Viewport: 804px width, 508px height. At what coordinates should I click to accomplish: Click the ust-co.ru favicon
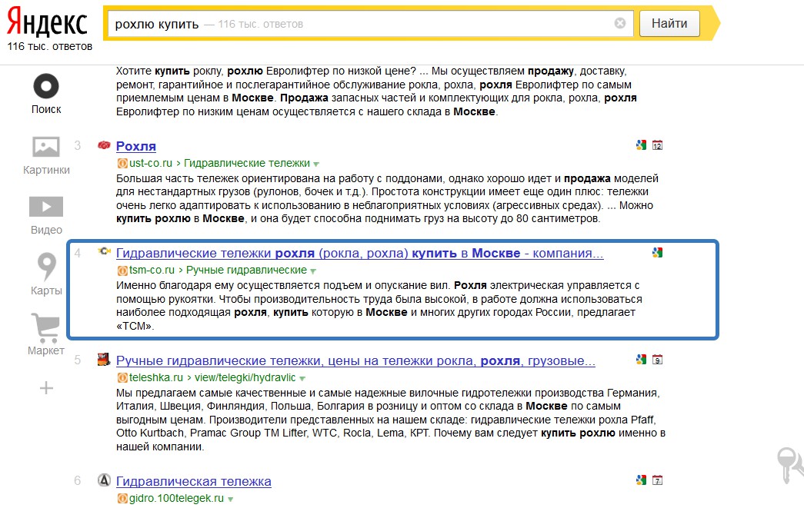pos(104,145)
